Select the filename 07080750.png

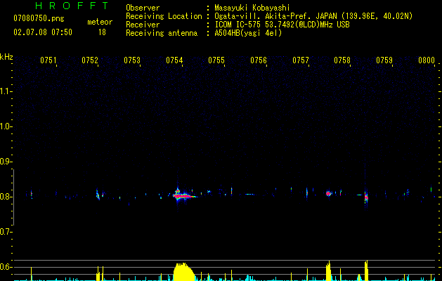click(39, 18)
